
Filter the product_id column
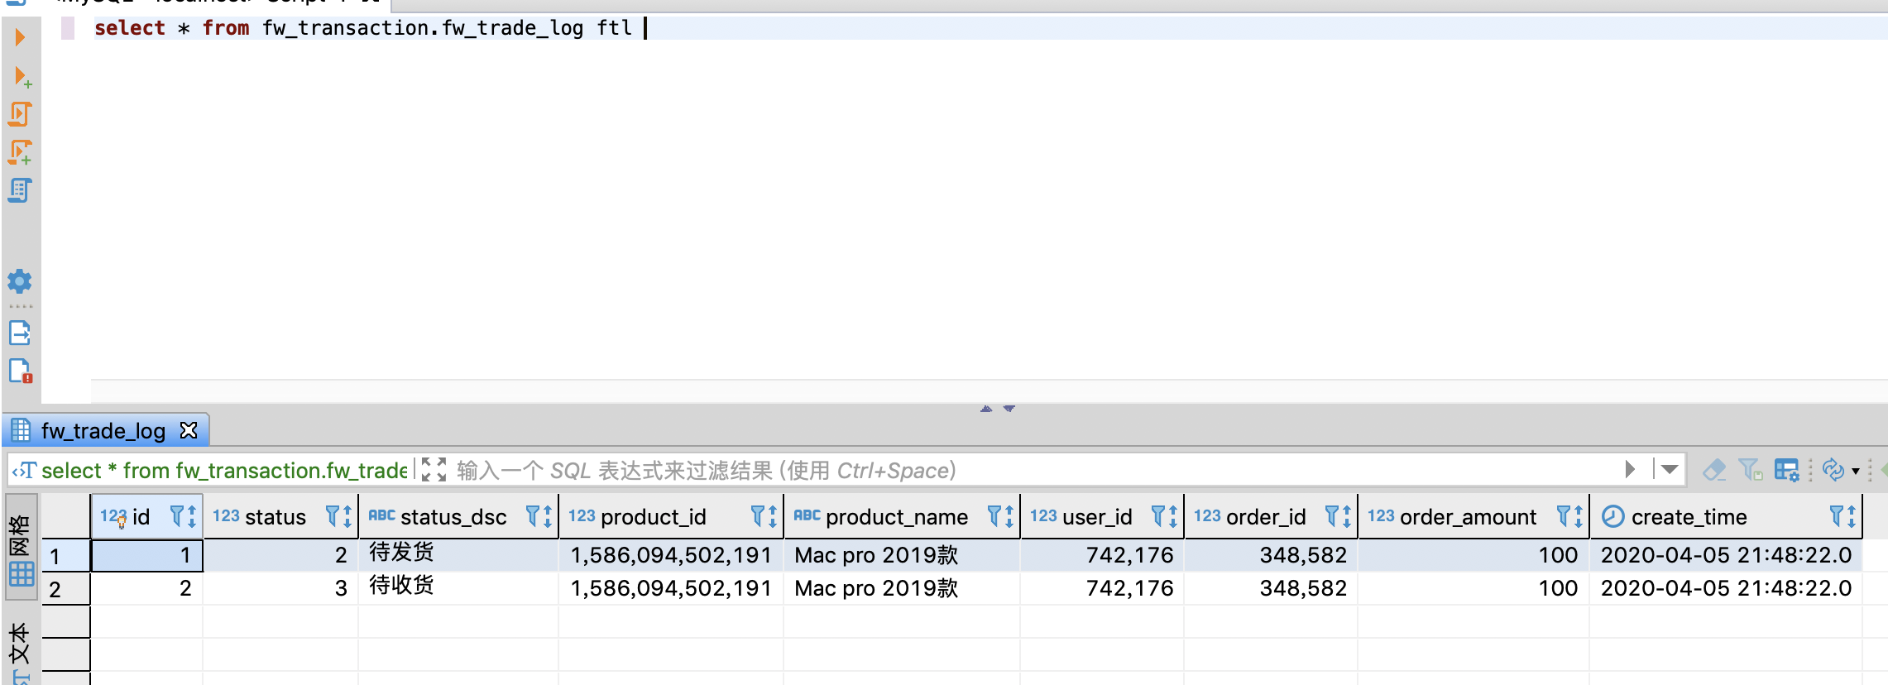pos(758,516)
